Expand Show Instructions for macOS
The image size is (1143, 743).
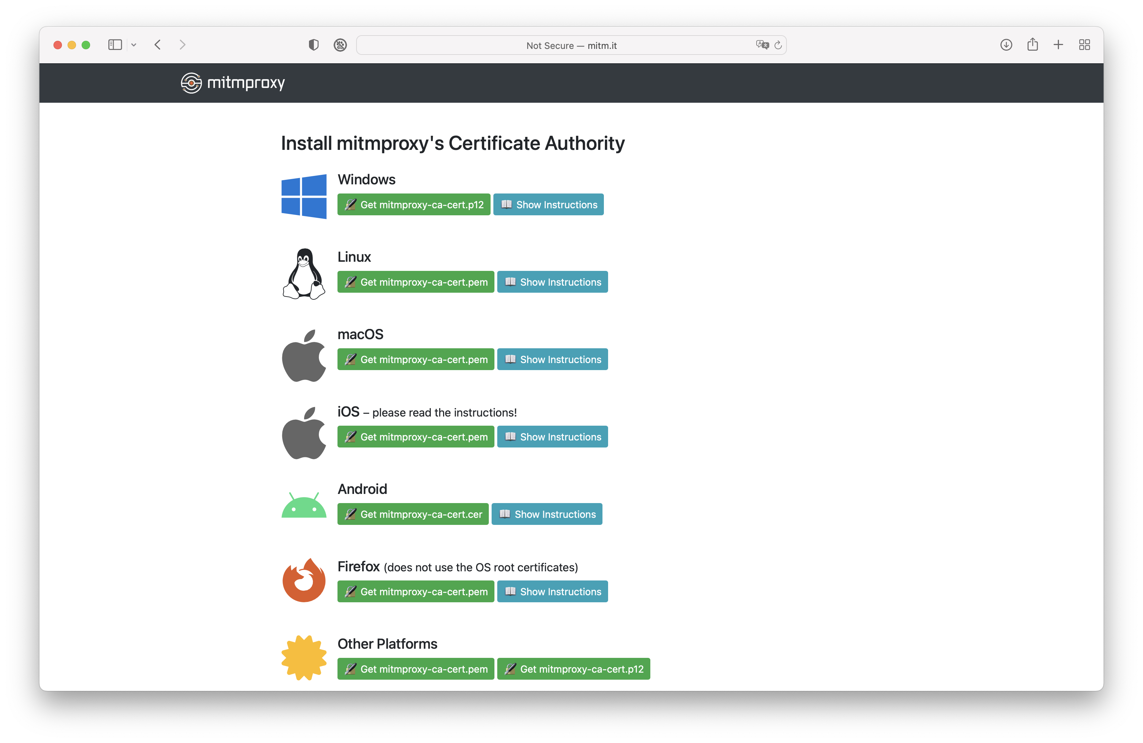click(x=552, y=359)
